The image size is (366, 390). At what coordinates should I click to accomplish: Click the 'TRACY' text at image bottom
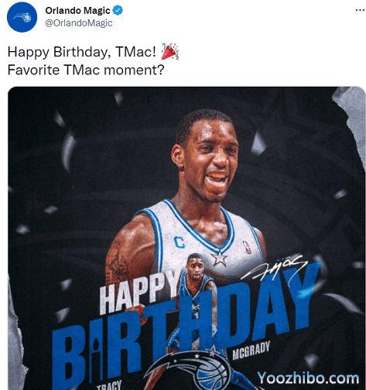click(x=109, y=386)
